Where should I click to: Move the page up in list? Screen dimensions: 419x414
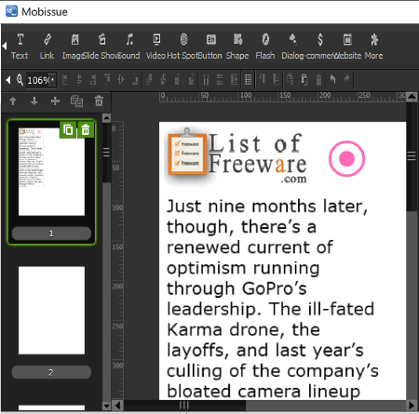tap(13, 100)
